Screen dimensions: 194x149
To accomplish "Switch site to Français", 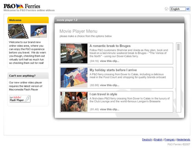I will tap(170, 140).
